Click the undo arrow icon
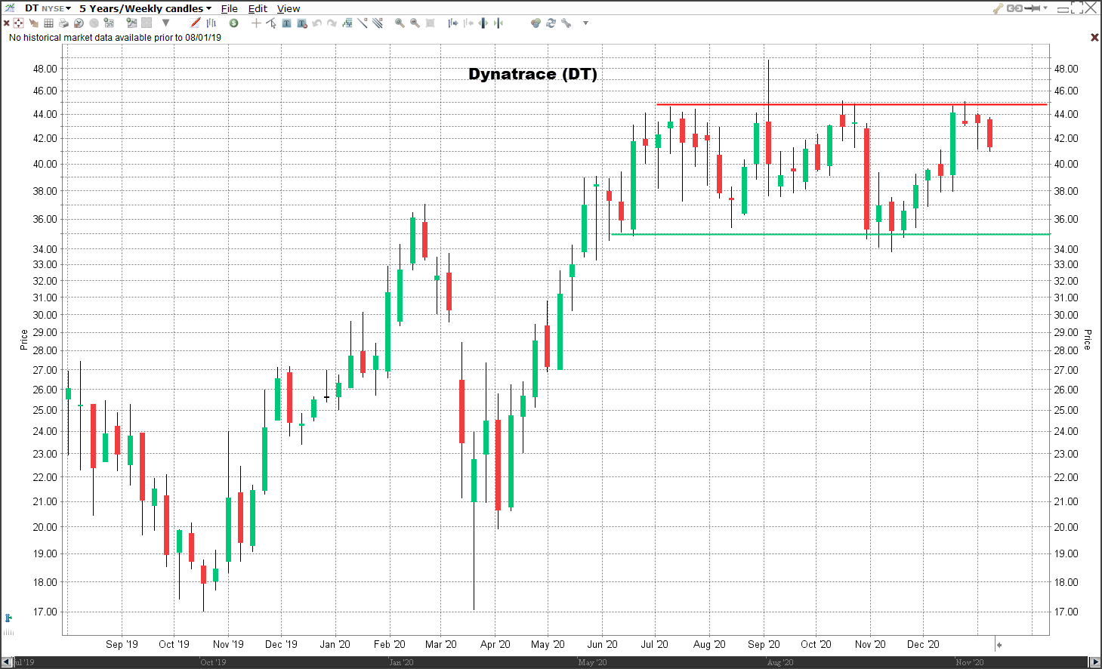Screen dimensions: 1102x669 (x=316, y=23)
